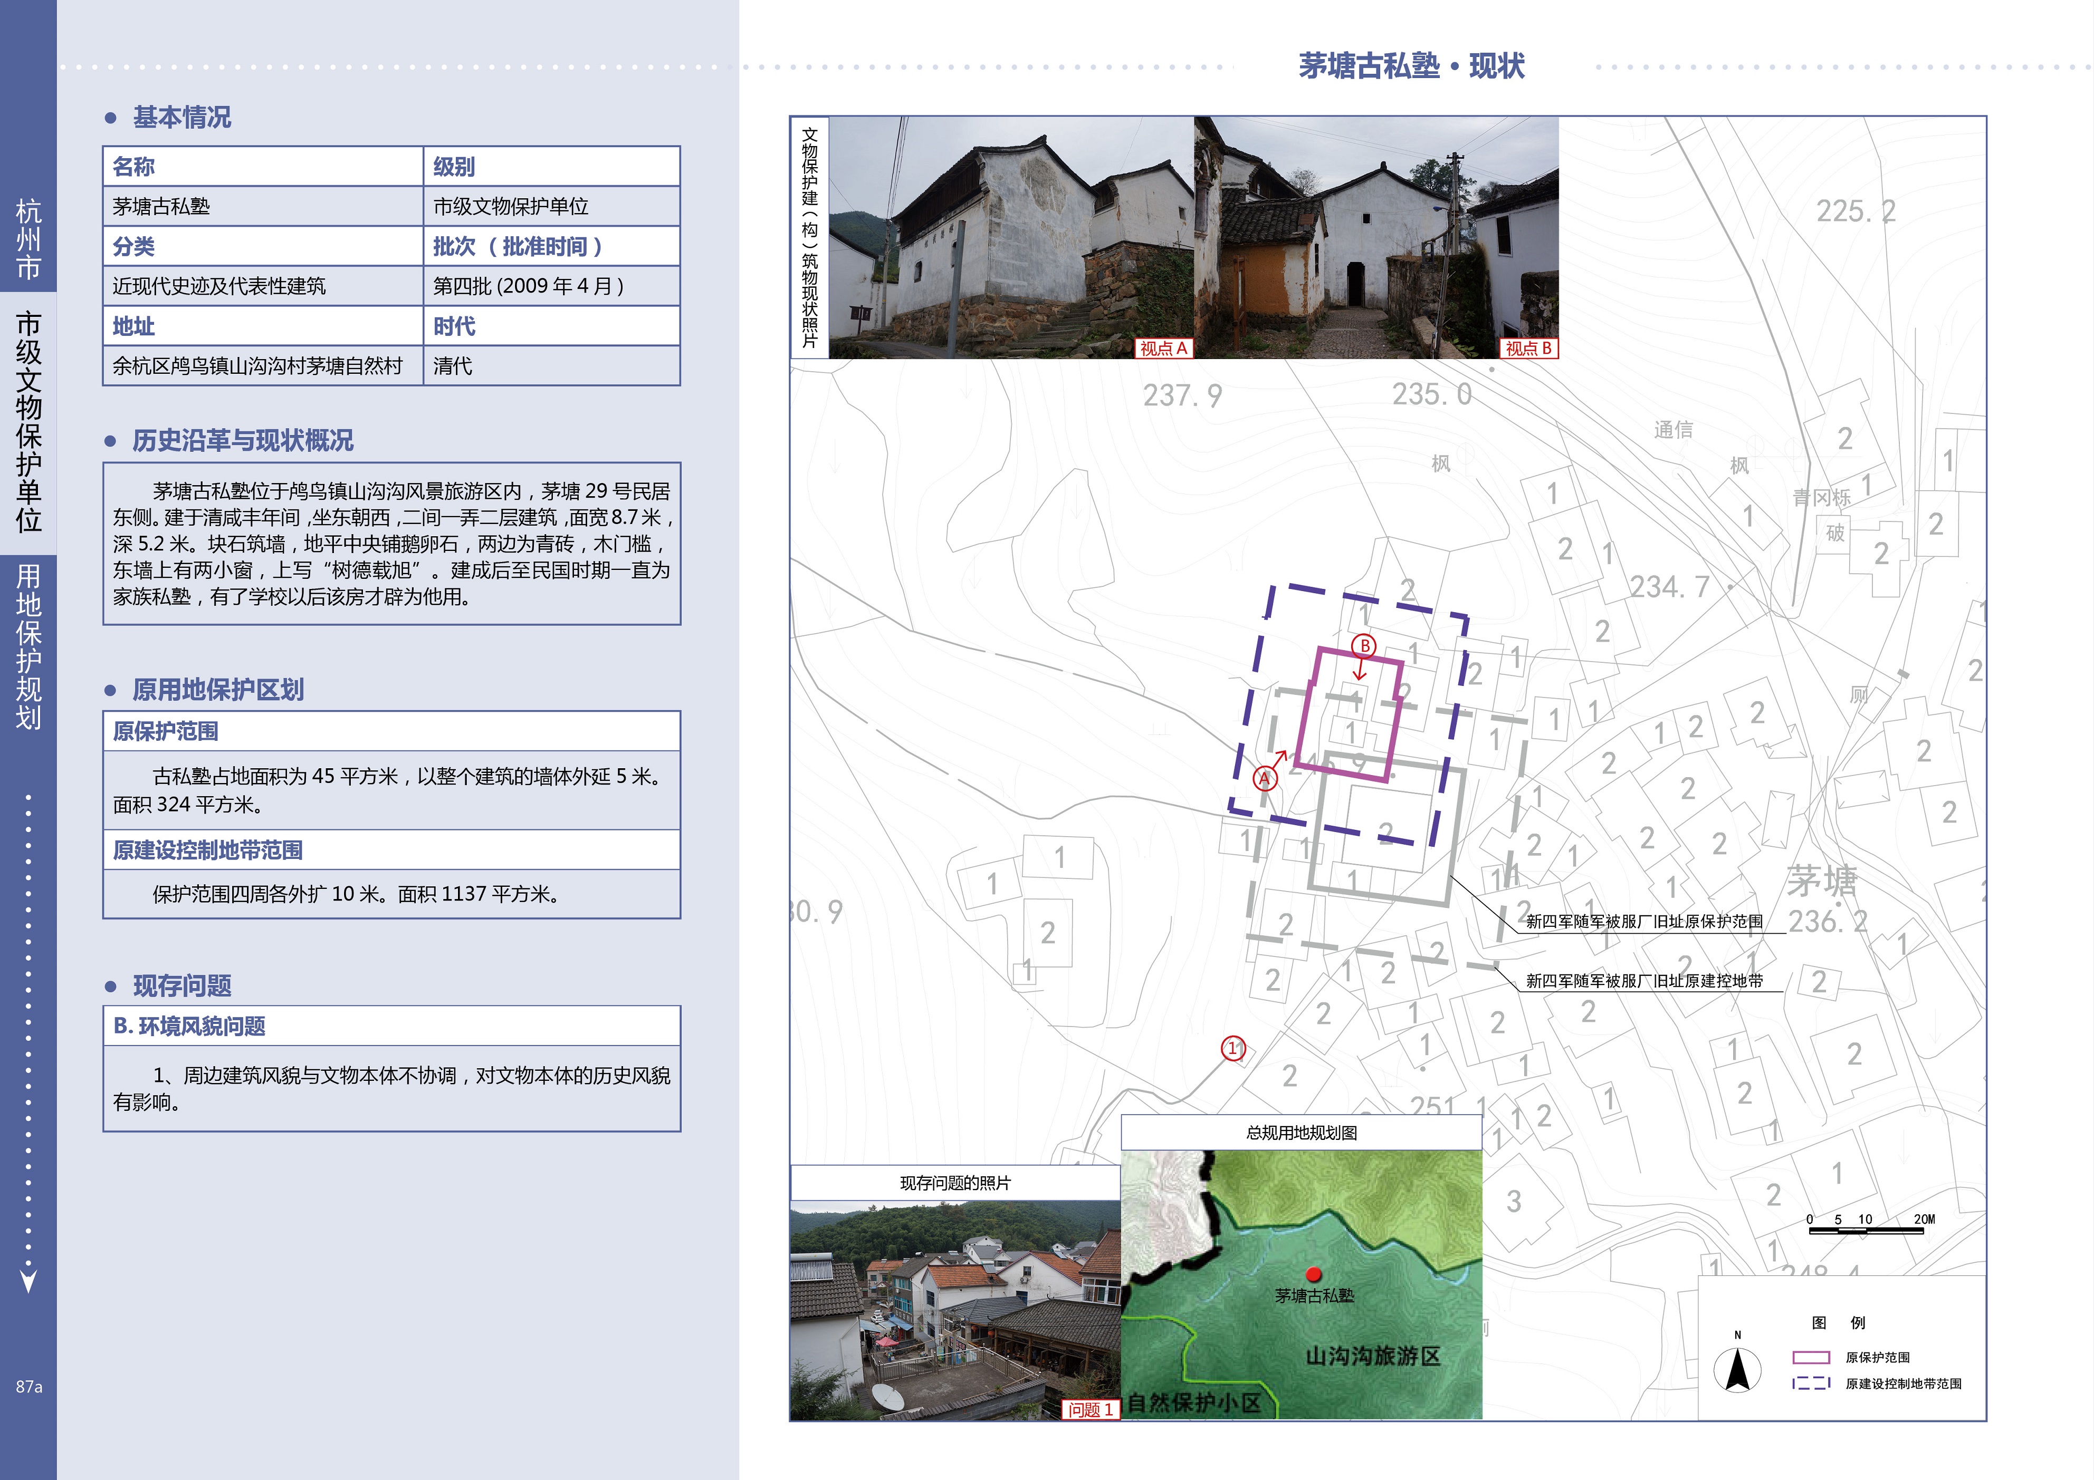Screen dimensions: 2094x1480
Task: Click the purple 原保护范围 legend swatch
Action: [x=1811, y=1358]
